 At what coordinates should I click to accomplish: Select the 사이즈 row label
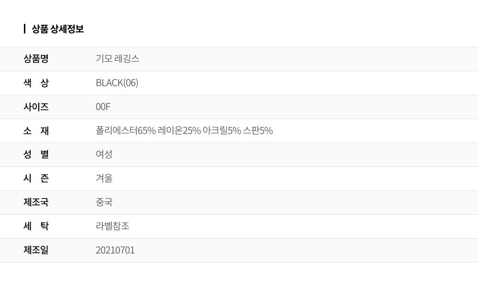pyautogui.click(x=36, y=107)
